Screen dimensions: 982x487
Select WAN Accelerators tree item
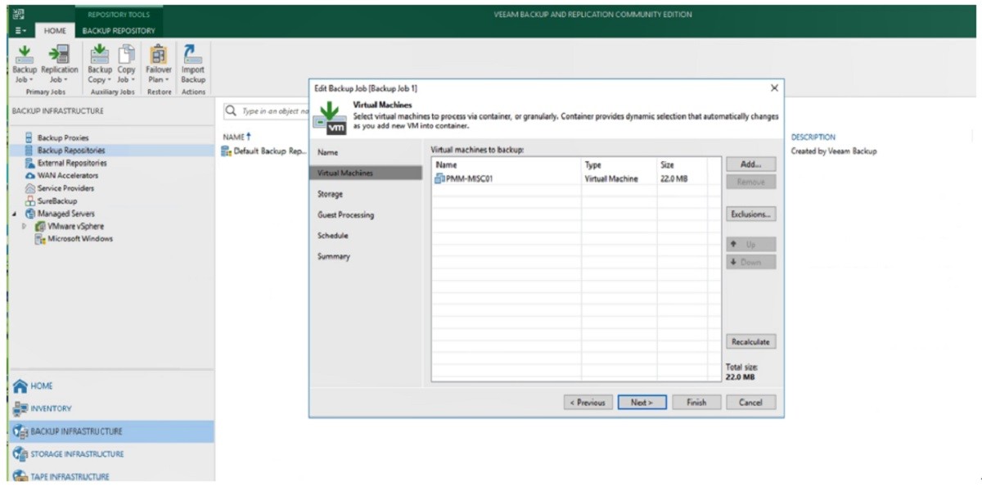[67, 176]
